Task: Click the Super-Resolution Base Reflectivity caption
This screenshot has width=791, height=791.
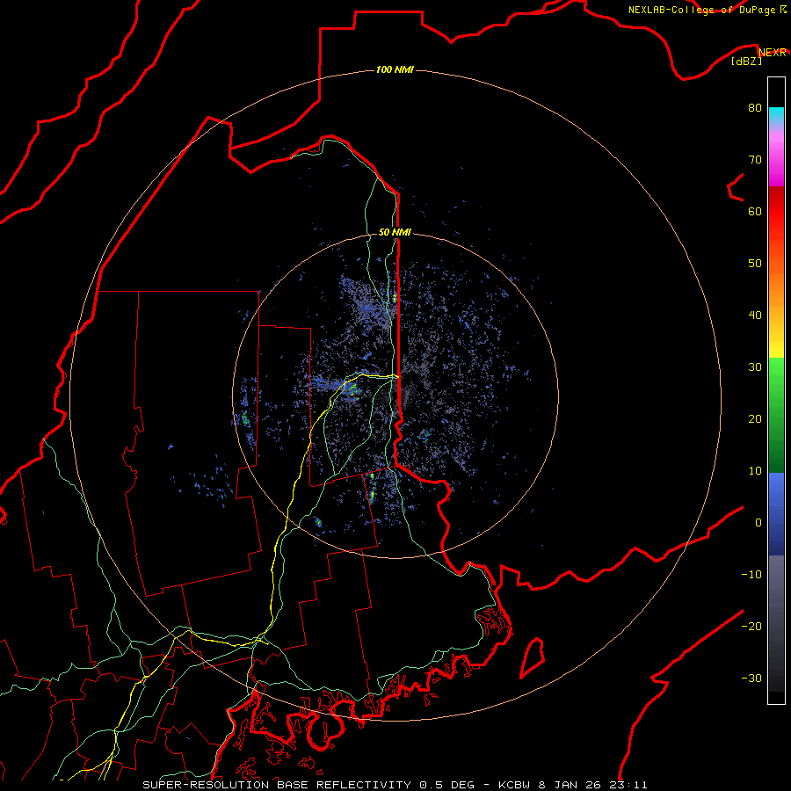Action: (x=395, y=785)
